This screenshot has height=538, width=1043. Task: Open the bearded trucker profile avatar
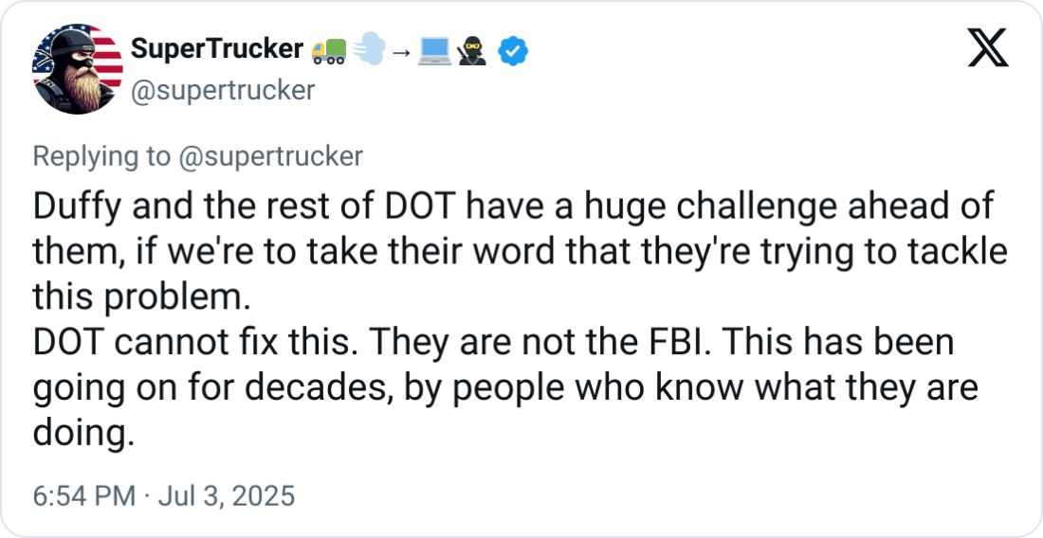click(x=78, y=69)
